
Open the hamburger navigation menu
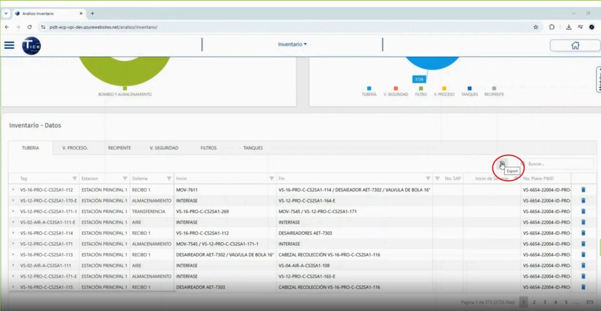(9, 45)
